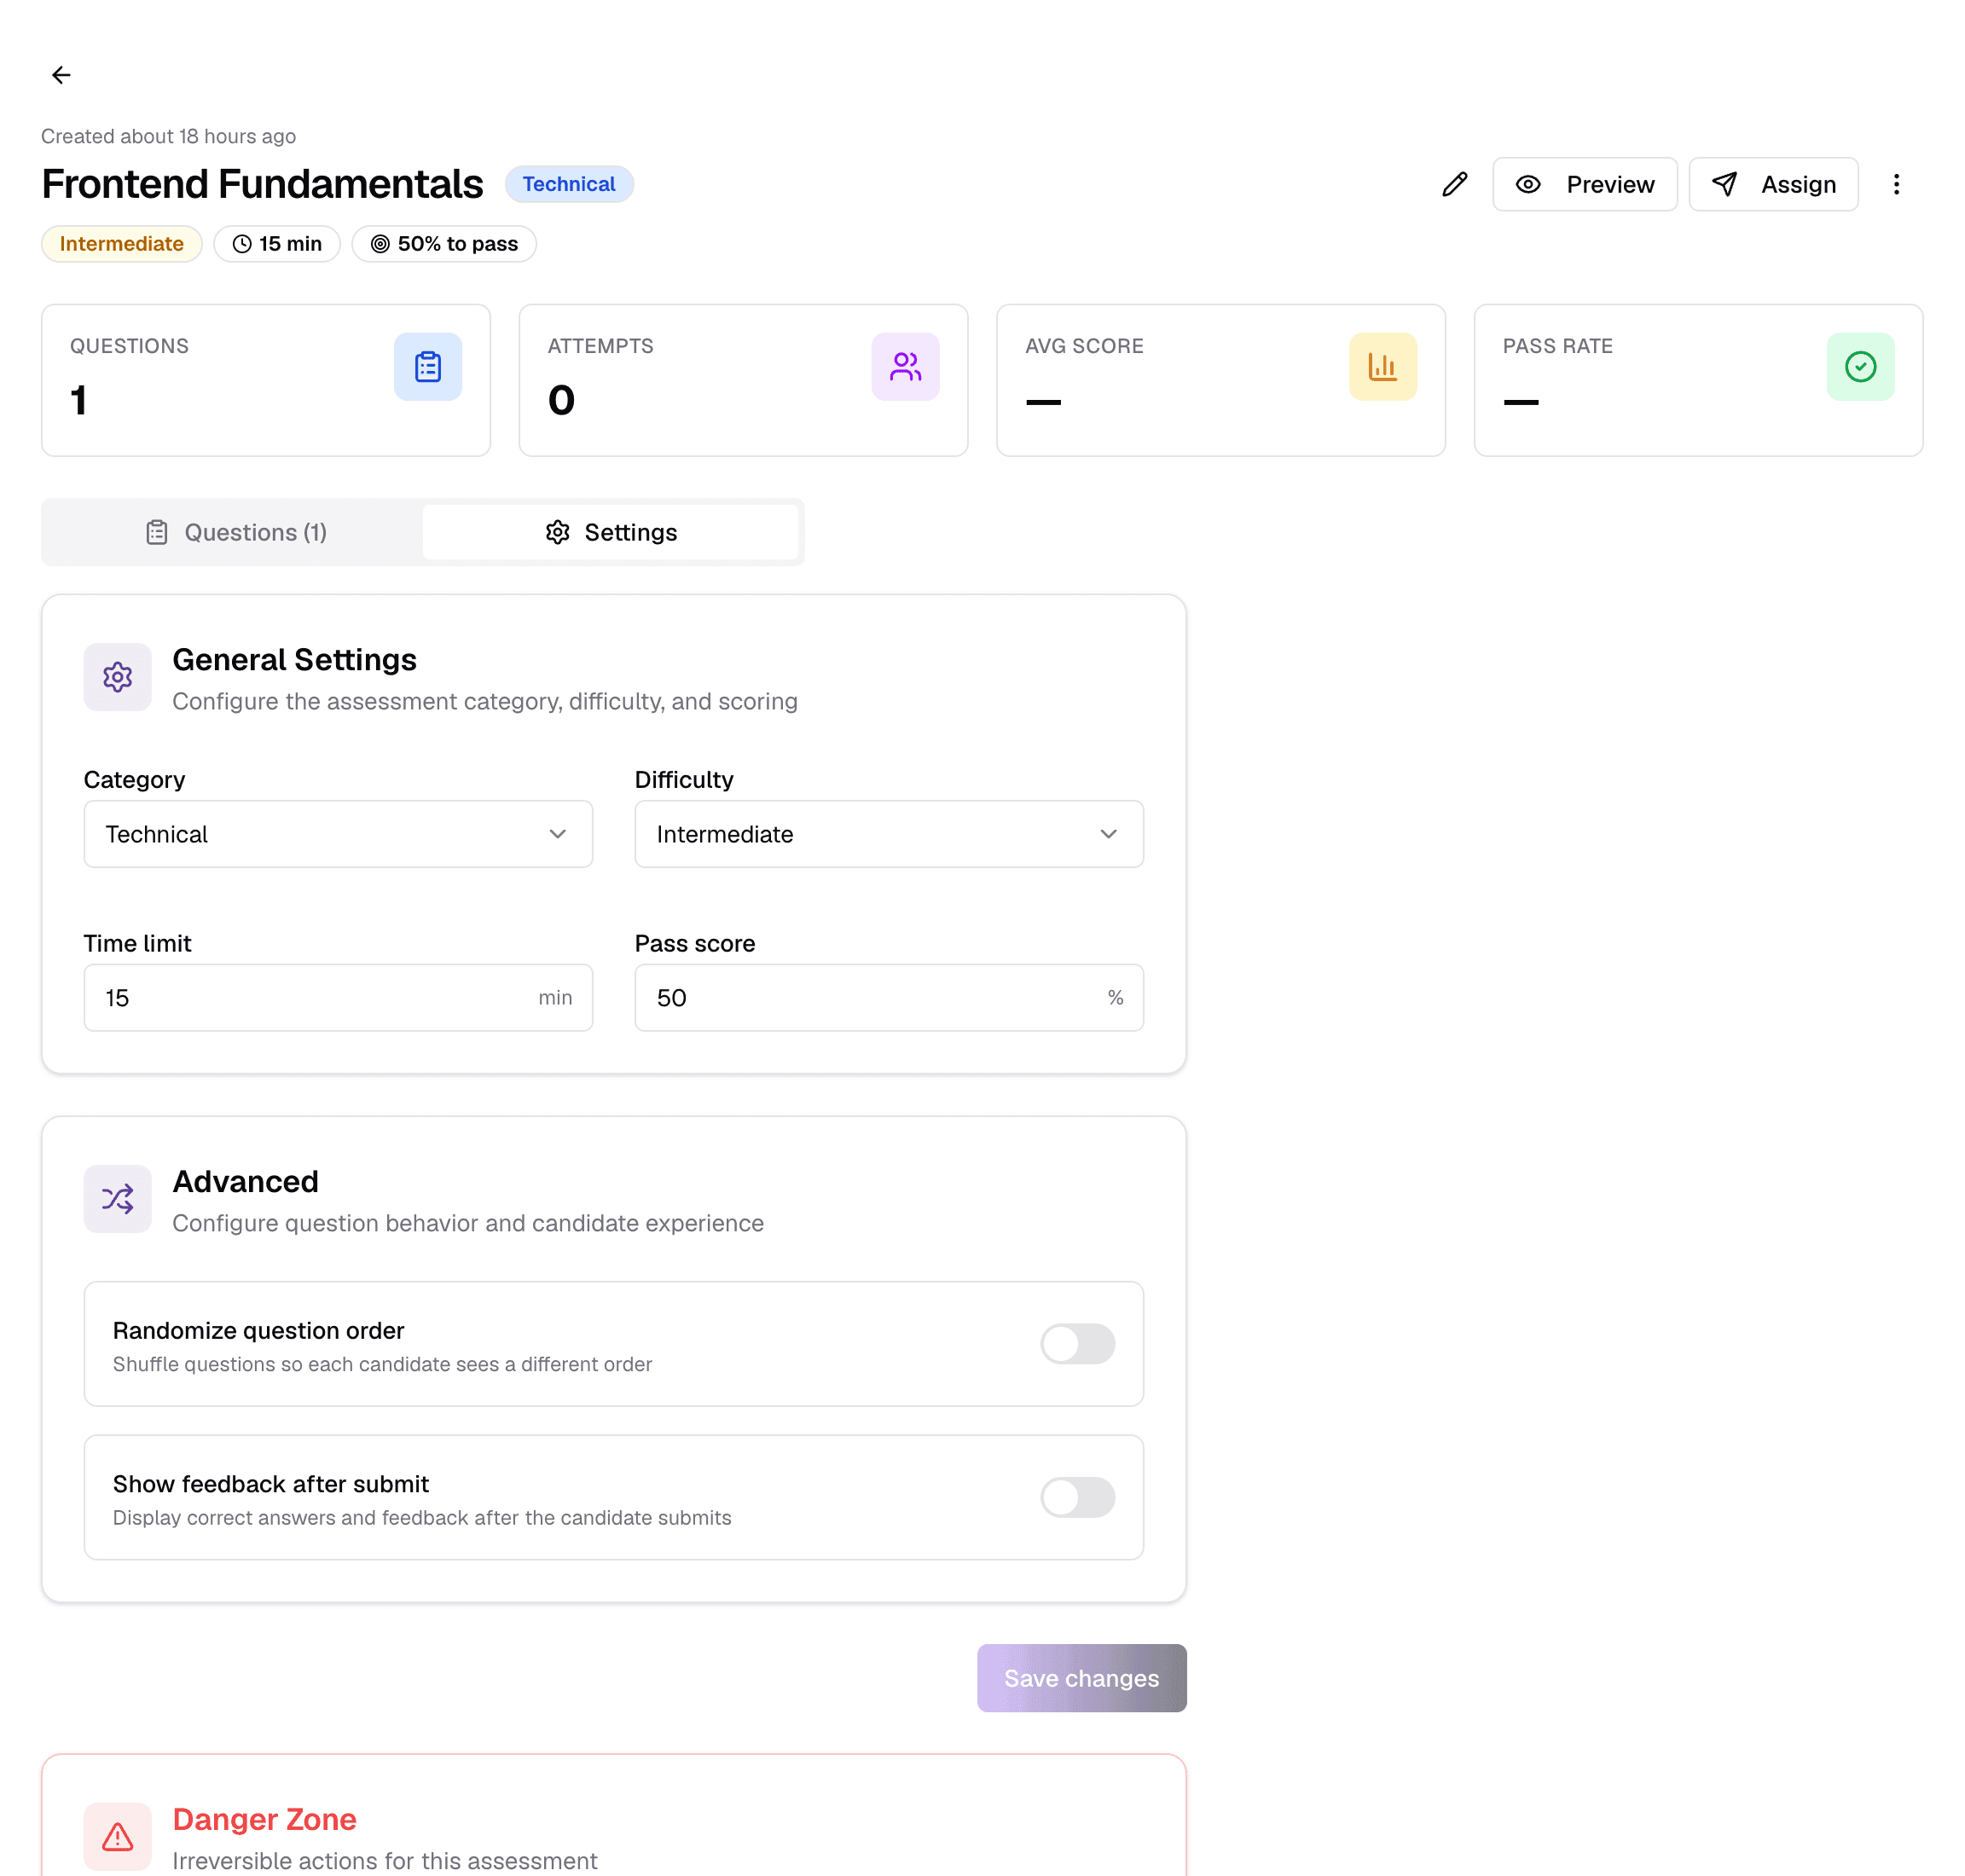Click the Preview button

pos(1585,184)
